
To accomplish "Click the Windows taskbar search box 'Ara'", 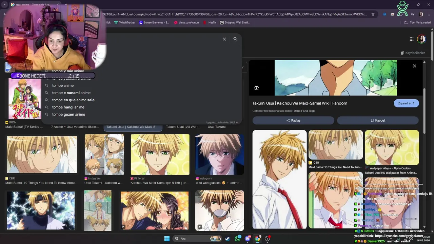I will (197, 239).
